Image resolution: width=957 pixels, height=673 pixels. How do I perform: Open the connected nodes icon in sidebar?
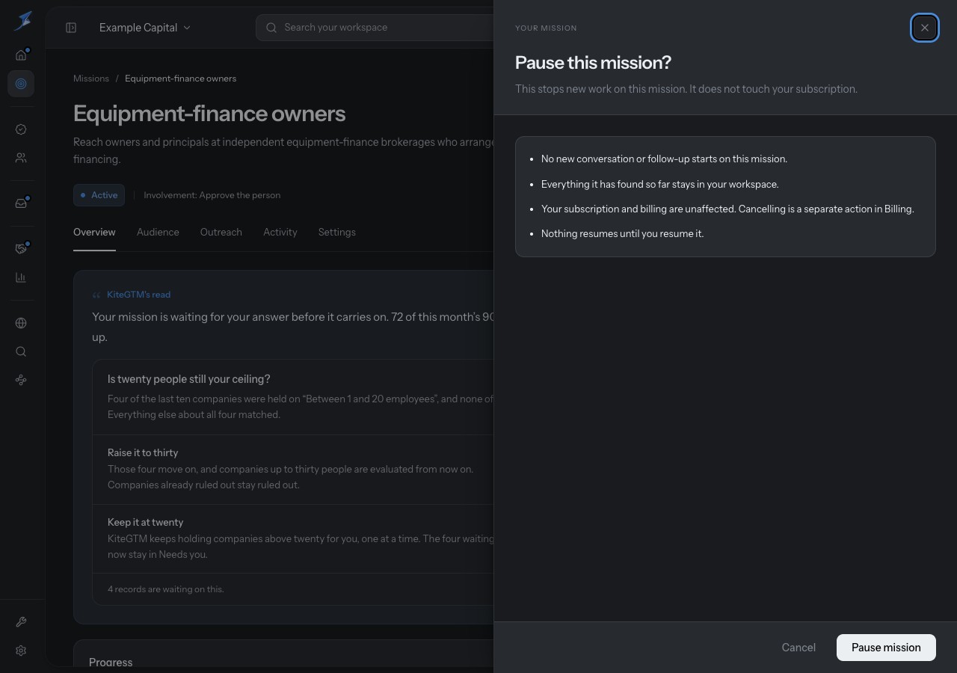(21, 380)
